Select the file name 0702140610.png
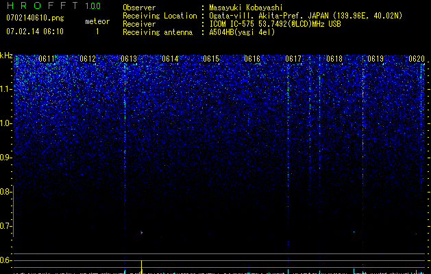This screenshot has height=274, width=431. click(x=35, y=18)
